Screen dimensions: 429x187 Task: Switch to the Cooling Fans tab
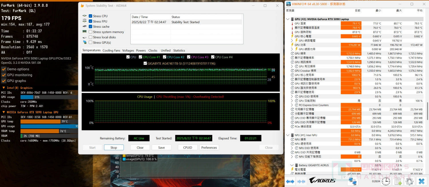[x=111, y=51]
